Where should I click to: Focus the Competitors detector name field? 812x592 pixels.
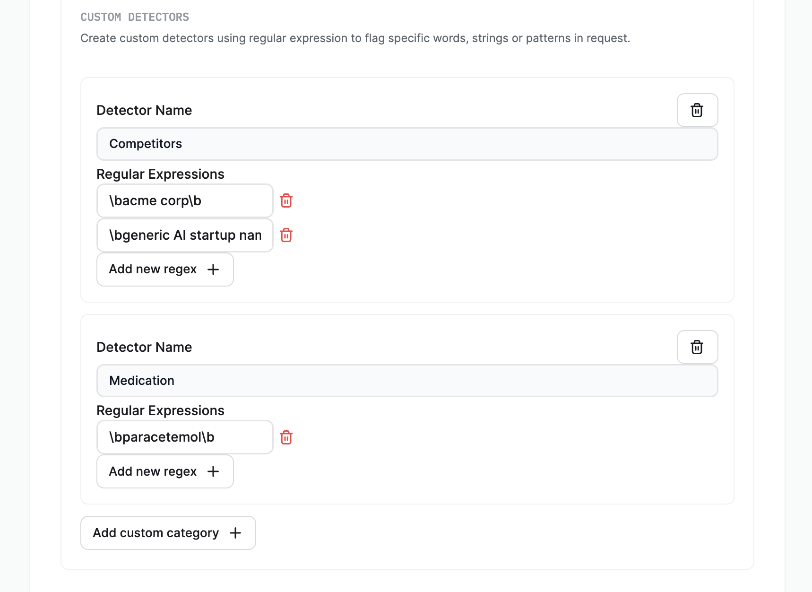pos(407,144)
